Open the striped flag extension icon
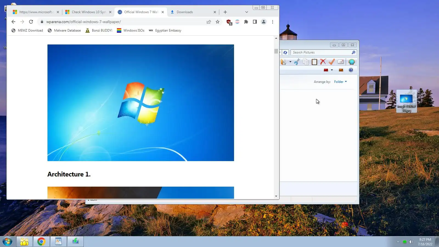 [237, 22]
